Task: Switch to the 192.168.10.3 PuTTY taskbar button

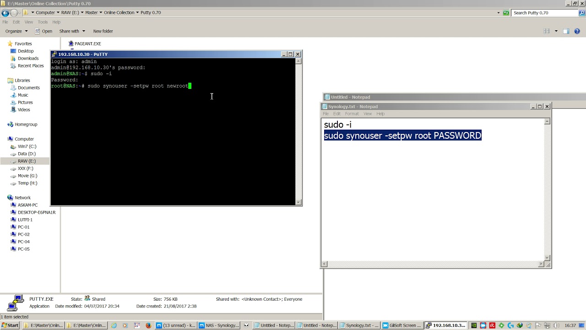Action: coord(445,325)
